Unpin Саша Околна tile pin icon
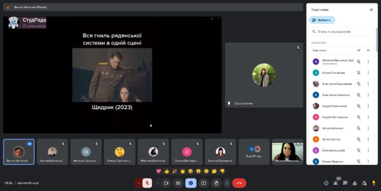Image resolution: width=381 pixels, height=191 pixels. coord(229,104)
